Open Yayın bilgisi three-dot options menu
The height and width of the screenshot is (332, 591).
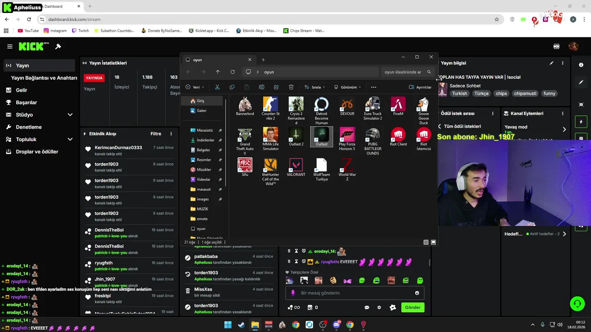coord(562,63)
